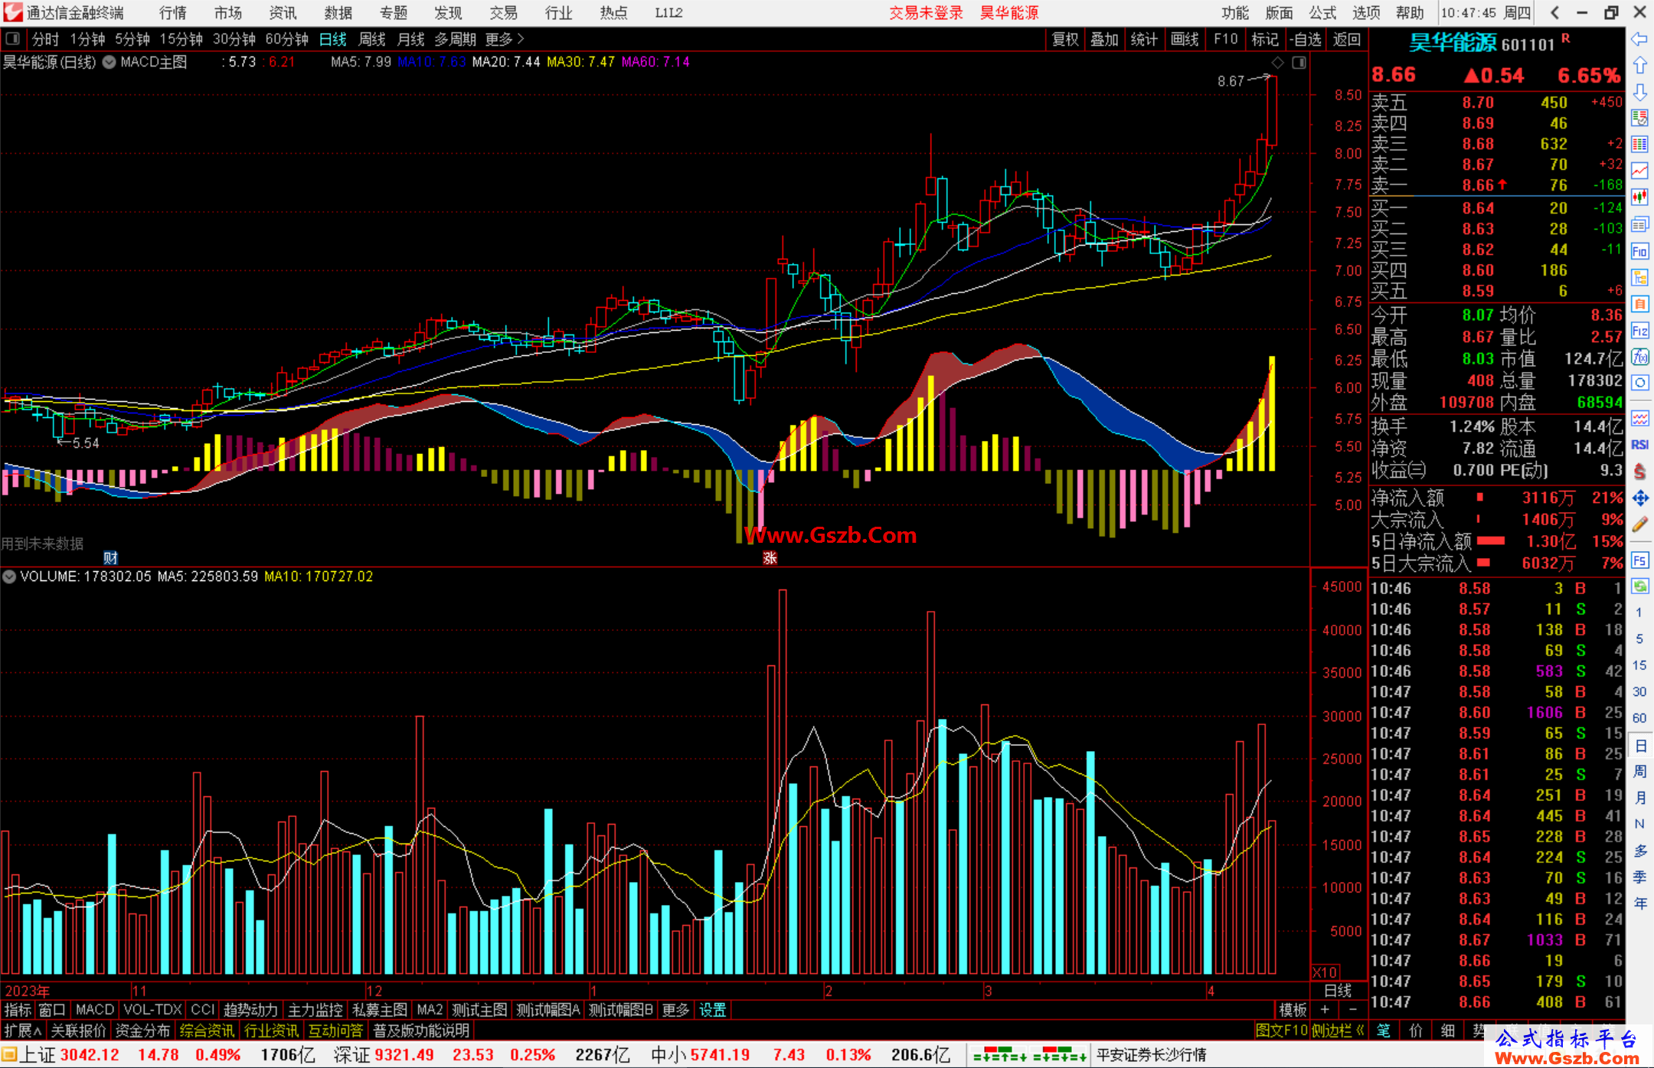Switch to the 周线 weekly chart tab
Image resolution: width=1654 pixels, height=1068 pixels.
coord(372,39)
